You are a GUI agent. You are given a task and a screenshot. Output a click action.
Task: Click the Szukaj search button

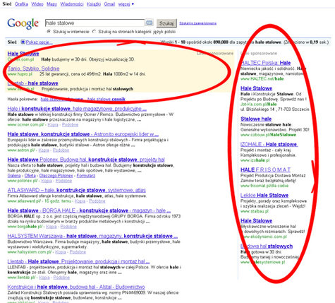166,23
